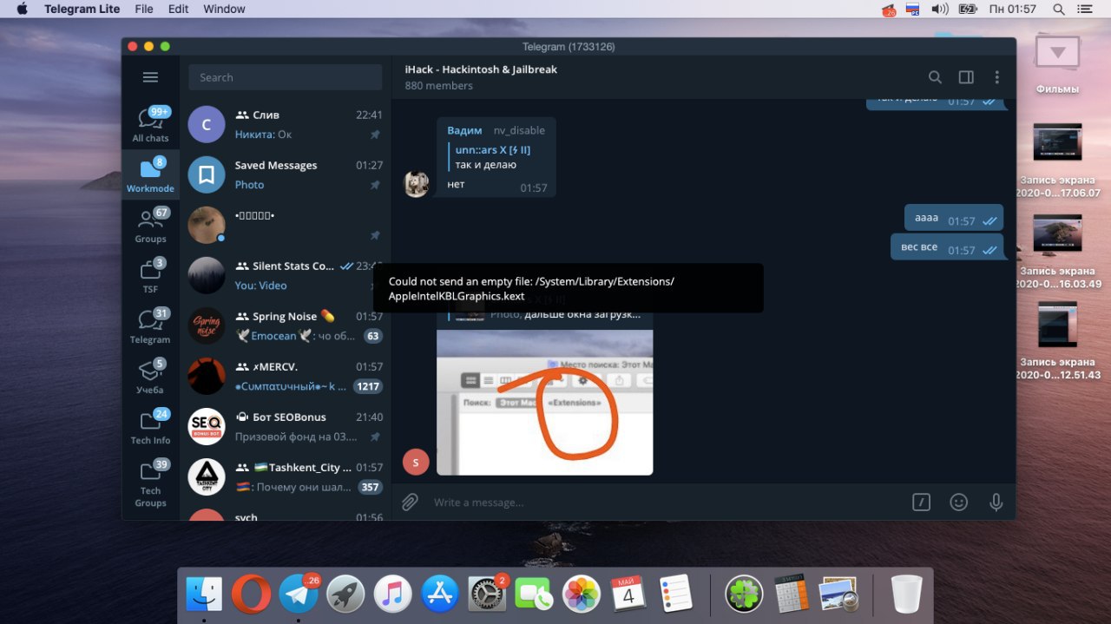
Task: Search within the iHack chat
Action: coord(935,77)
